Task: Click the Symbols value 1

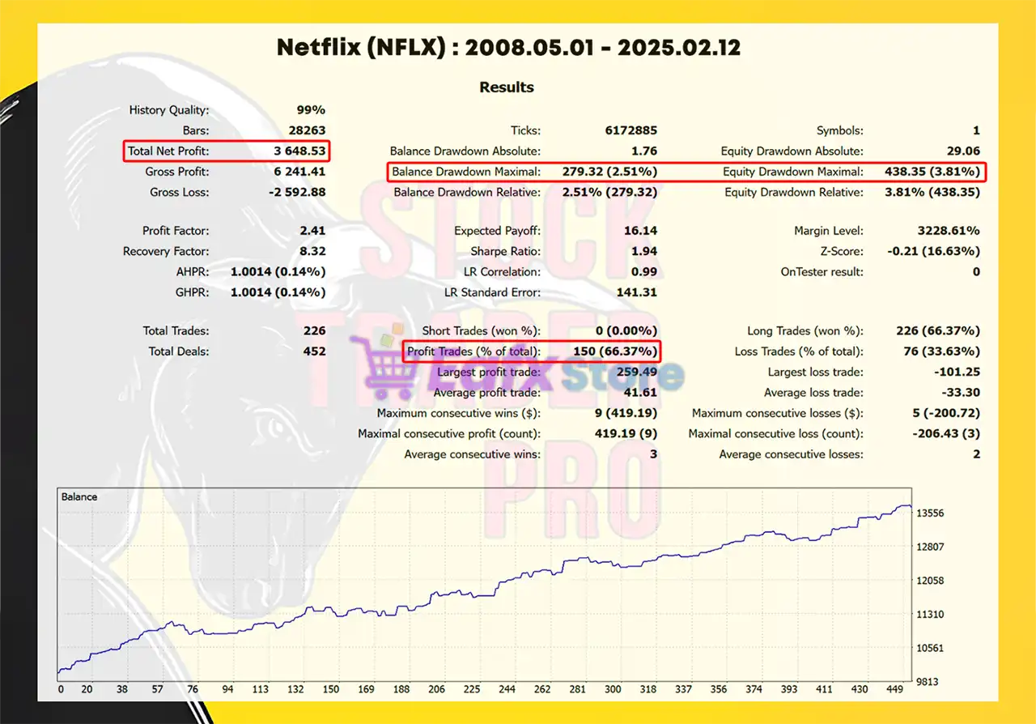Action: (976, 130)
